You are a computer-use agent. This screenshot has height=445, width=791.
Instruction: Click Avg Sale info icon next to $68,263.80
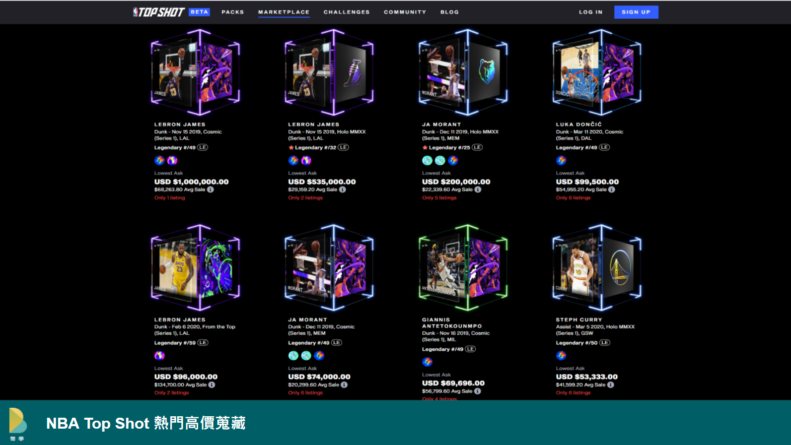point(211,190)
